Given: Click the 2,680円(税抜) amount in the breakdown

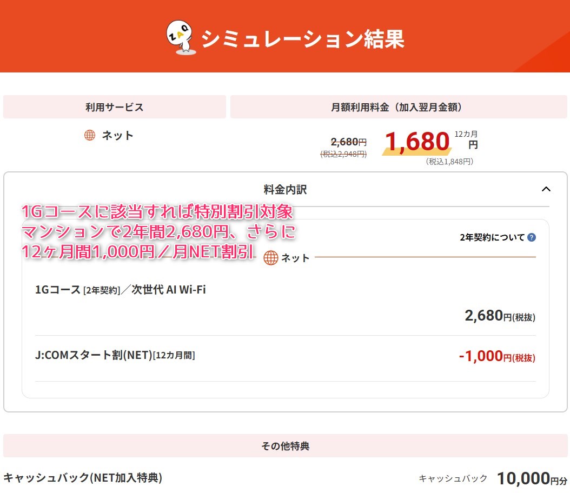Looking at the screenshot, I should click(500, 316).
